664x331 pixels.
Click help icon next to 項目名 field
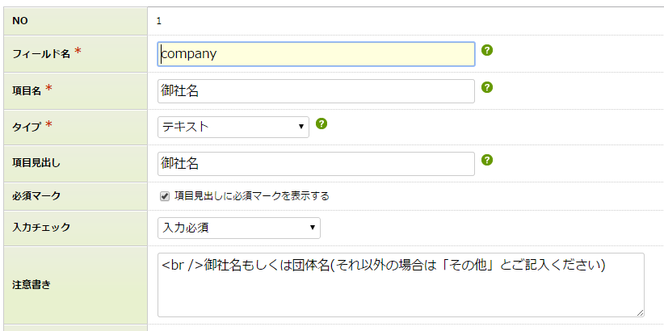[487, 88]
